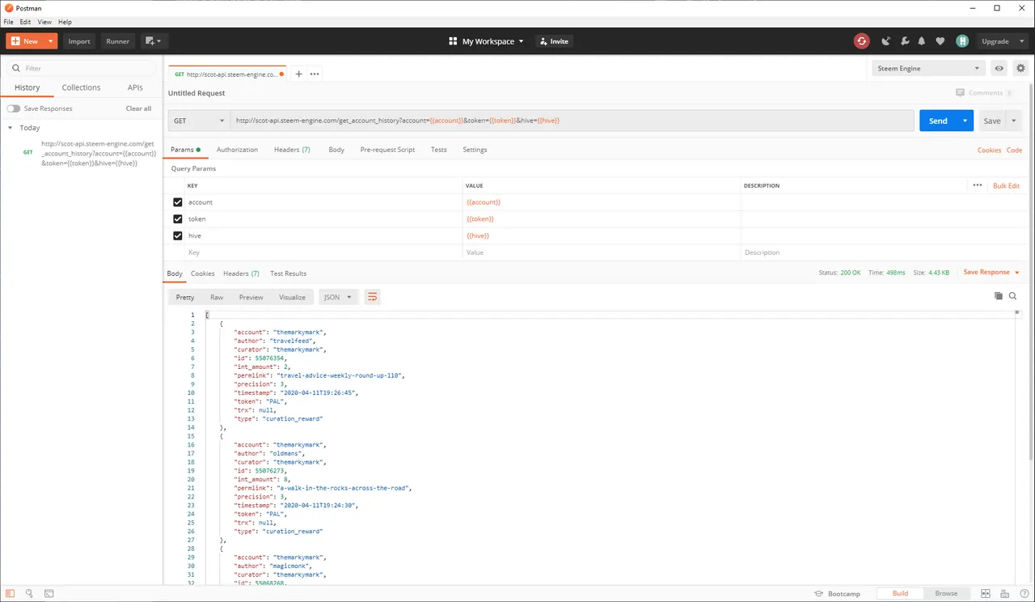This screenshot has width=1035, height=602.
Task: Open the request Cookies link
Action: tap(989, 150)
